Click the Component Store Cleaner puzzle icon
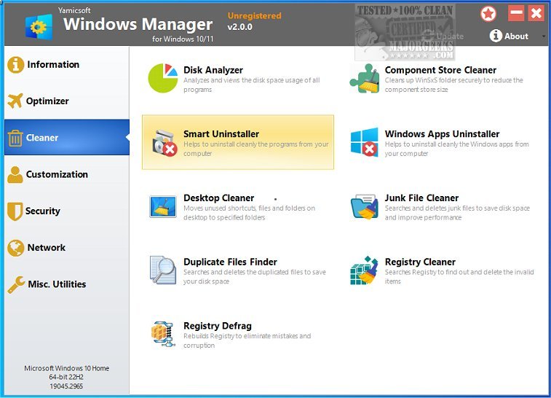Image resolution: width=551 pixels, height=398 pixels. point(365,79)
